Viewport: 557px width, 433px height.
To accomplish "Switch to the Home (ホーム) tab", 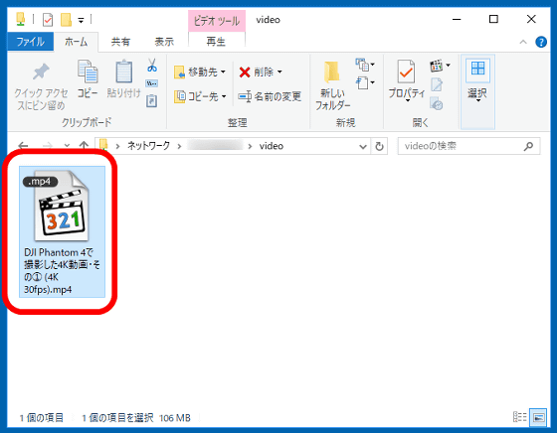I will click(76, 42).
